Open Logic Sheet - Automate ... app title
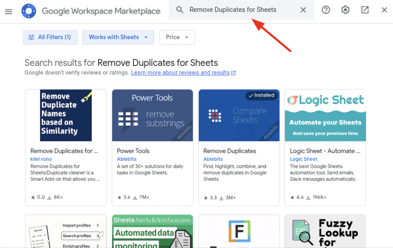This screenshot has width=393, height=248. (325, 151)
